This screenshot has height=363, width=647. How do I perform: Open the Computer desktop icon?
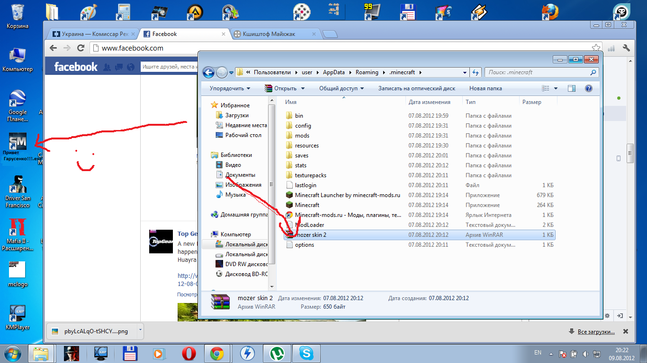pyautogui.click(x=18, y=60)
